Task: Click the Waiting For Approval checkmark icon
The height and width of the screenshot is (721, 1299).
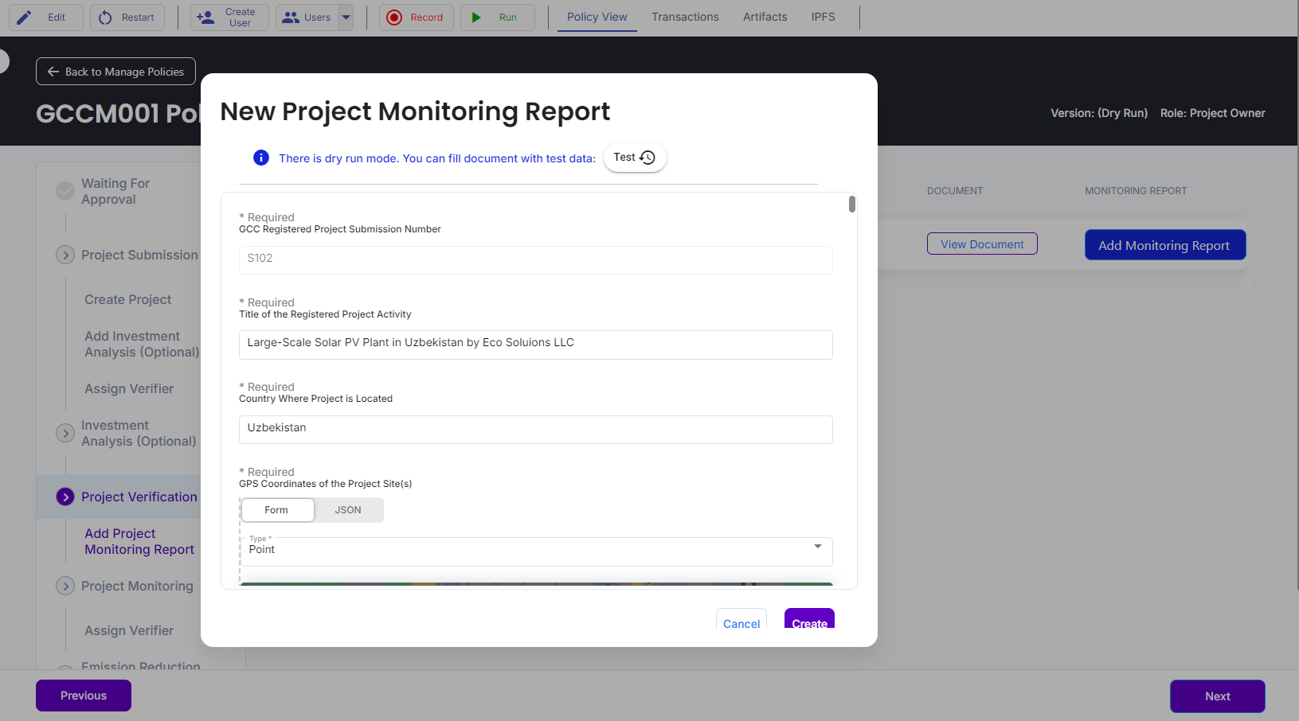Action: pyautogui.click(x=65, y=191)
